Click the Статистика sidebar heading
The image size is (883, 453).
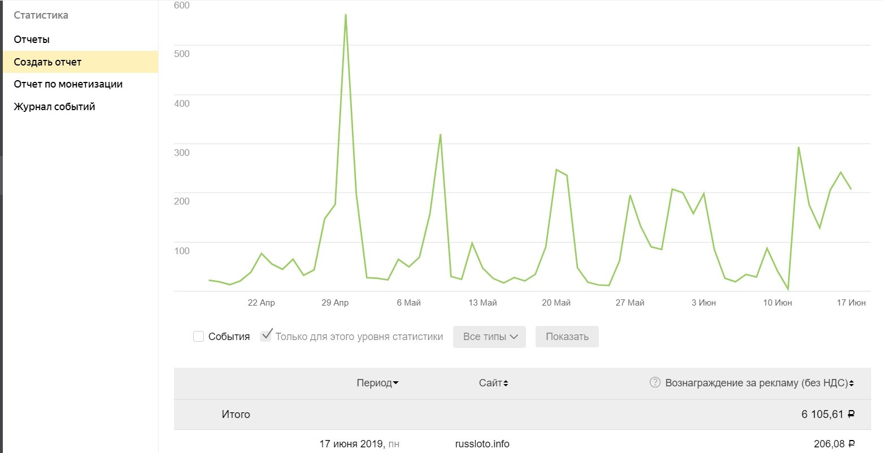pyautogui.click(x=41, y=15)
